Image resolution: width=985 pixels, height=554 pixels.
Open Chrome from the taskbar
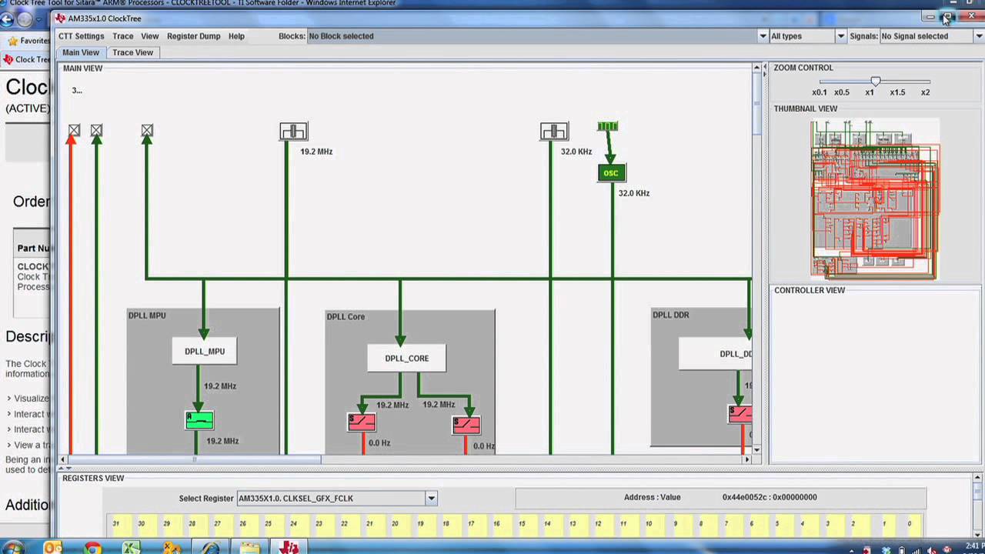coord(92,548)
